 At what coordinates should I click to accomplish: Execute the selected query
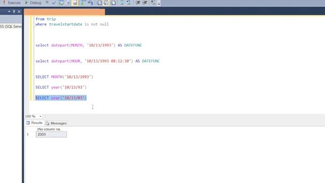(12, 3)
